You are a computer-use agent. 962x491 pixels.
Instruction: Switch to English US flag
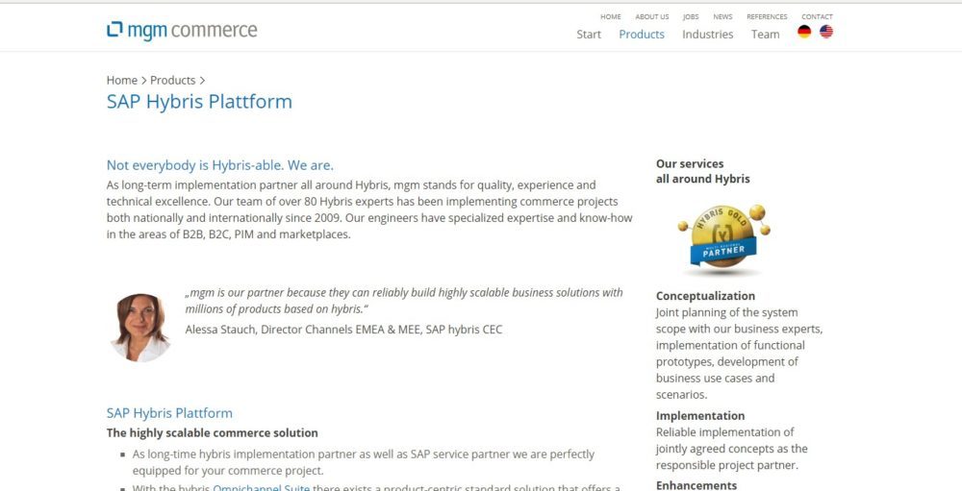coord(826,32)
